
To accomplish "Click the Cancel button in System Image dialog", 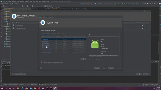I will [x=111, y=68].
